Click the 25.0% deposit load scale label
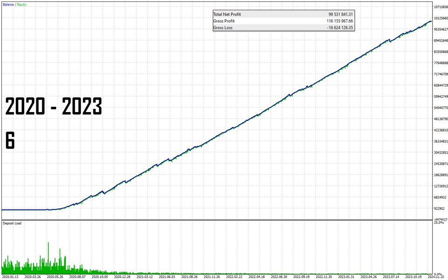 point(439,223)
